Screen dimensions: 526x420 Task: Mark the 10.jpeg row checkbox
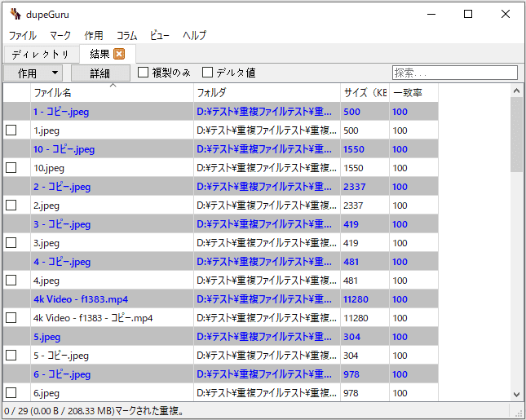click(11, 168)
